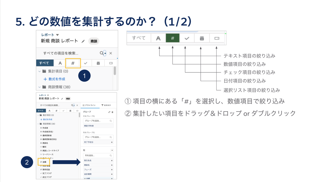
Task: Click the '#' numeric filter in the upper report panel
Action: (x=73, y=63)
